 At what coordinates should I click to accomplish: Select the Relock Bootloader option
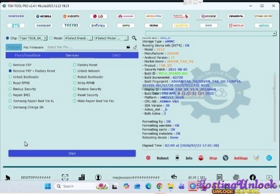pos(88,77)
